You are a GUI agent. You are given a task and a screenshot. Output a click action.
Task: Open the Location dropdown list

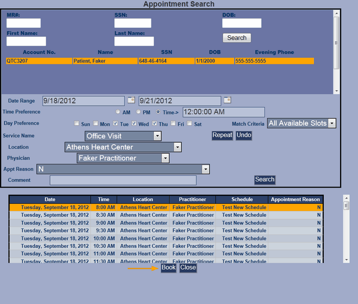(x=177, y=147)
